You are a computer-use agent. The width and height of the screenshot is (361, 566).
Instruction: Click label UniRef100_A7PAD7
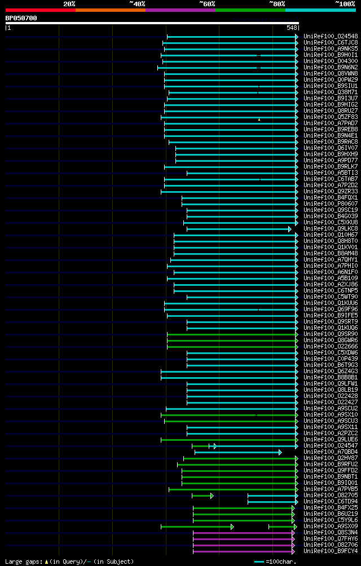[x=331, y=123]
